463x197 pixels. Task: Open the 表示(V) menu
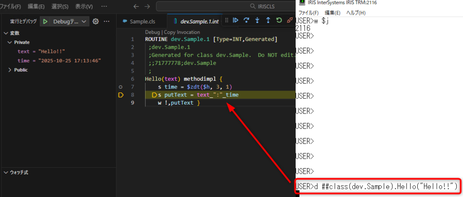click(x=83, y=7)
